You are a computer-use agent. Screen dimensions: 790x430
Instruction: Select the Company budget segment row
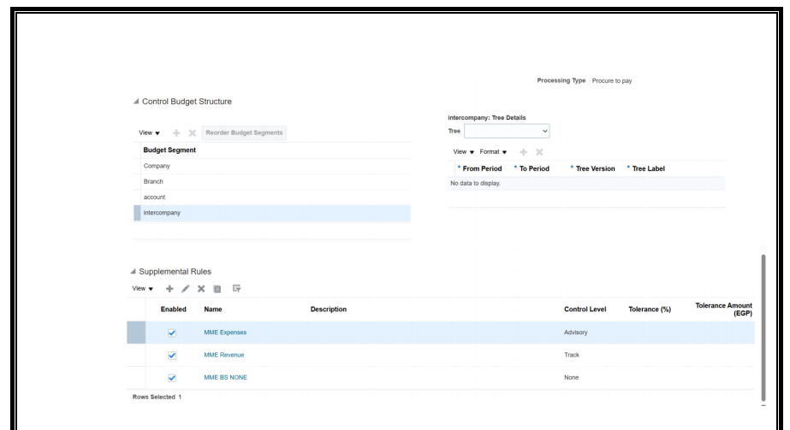[x=157, y=166]
